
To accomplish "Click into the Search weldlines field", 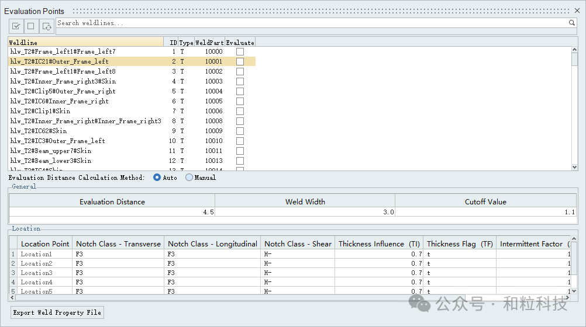I will tap(310, 23).
